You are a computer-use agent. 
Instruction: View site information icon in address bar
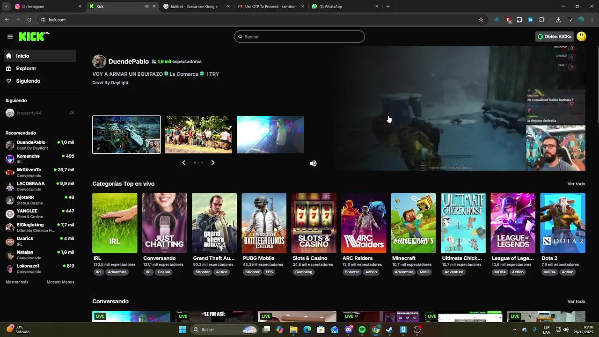43,20
